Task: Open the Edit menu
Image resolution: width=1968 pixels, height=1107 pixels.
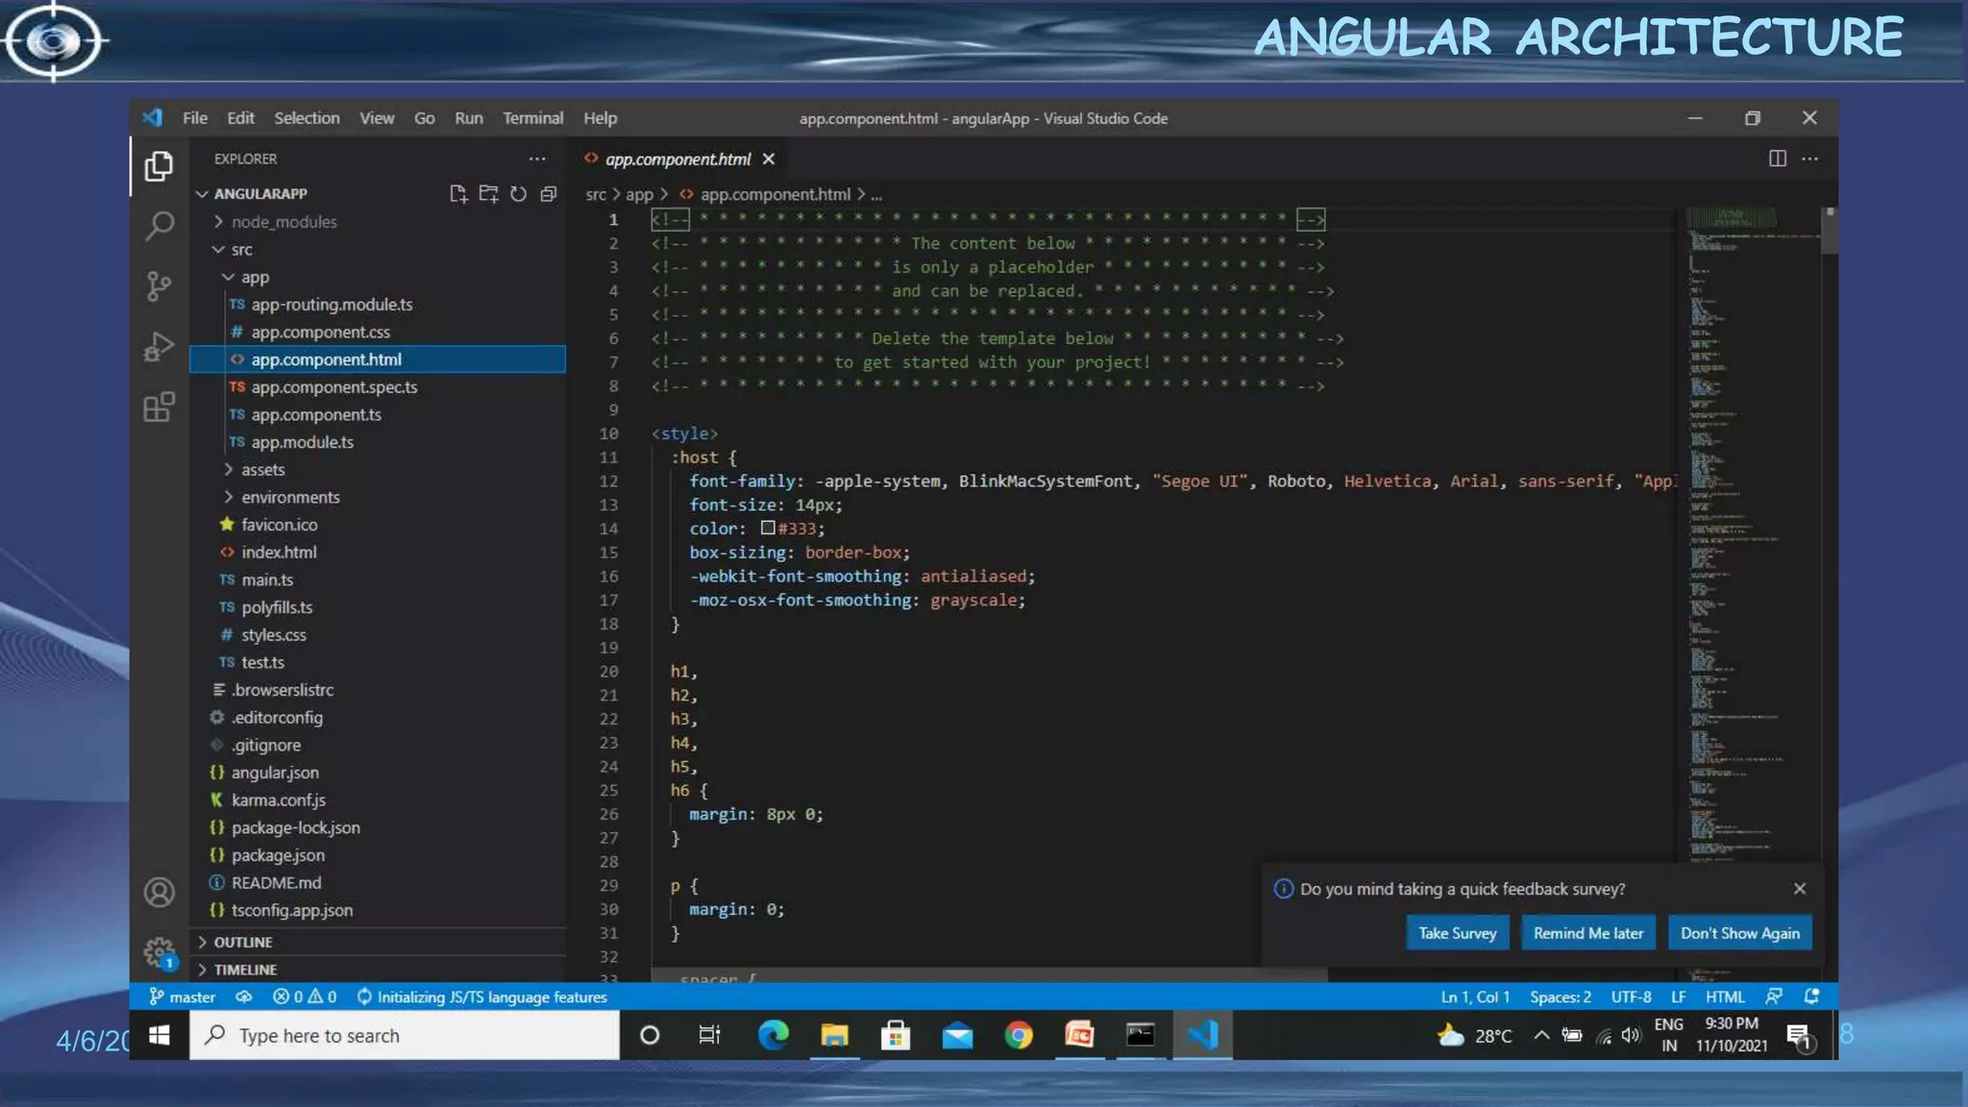Action: click(x=240, y=118)
